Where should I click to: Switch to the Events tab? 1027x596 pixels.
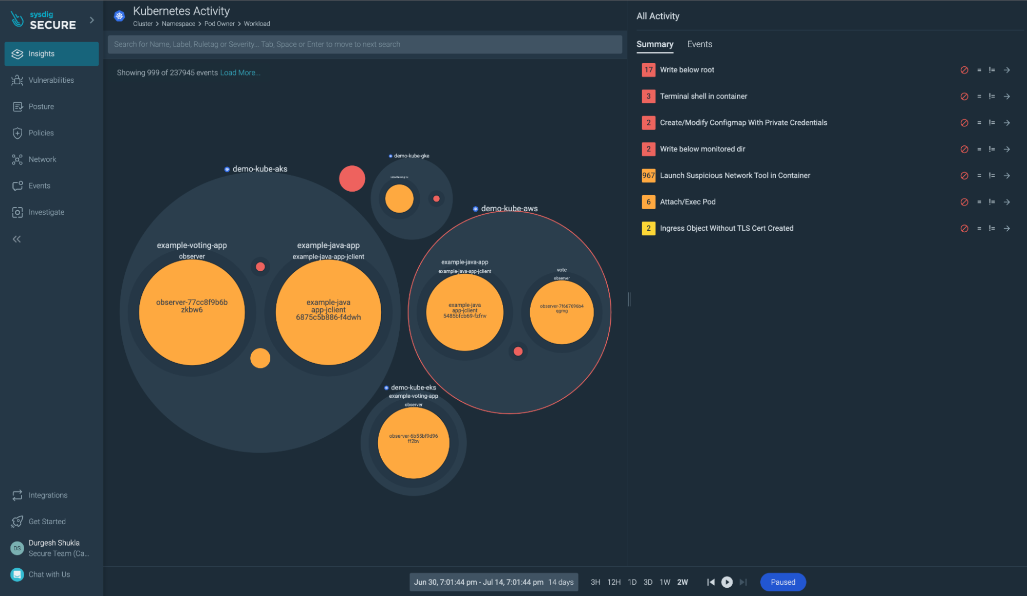pyautogui.click(x=699, y=44)
